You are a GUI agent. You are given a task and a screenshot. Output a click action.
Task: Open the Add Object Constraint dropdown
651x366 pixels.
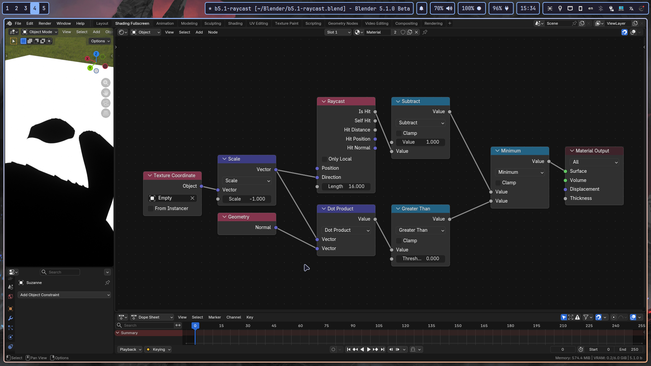pyautogui.click(x=64, y=295)
